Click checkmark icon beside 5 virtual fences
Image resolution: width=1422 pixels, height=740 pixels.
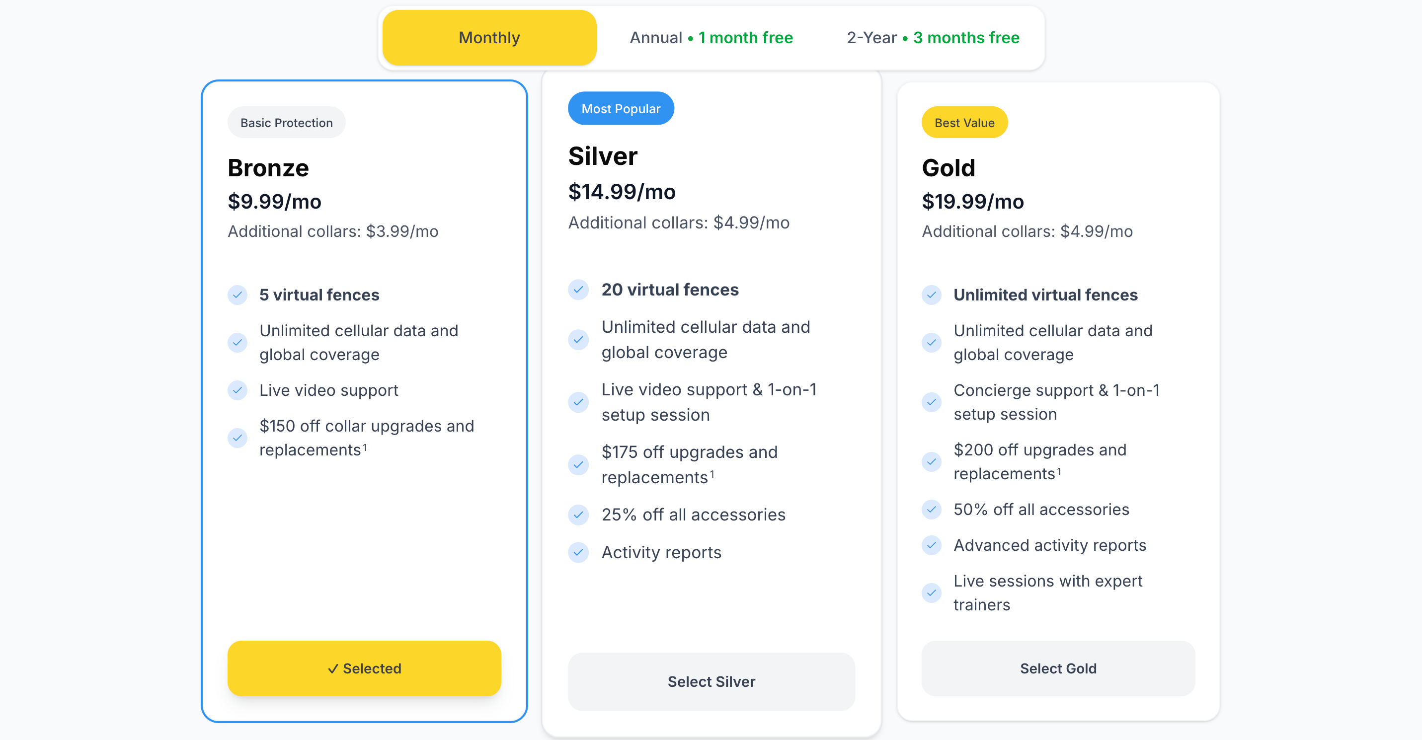[237, 295]
